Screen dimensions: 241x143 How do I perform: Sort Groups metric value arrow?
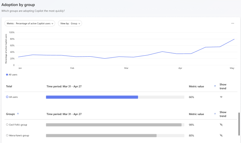pos(214,114)
